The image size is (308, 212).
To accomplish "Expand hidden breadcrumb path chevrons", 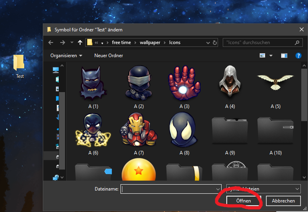I will (96, 42).
